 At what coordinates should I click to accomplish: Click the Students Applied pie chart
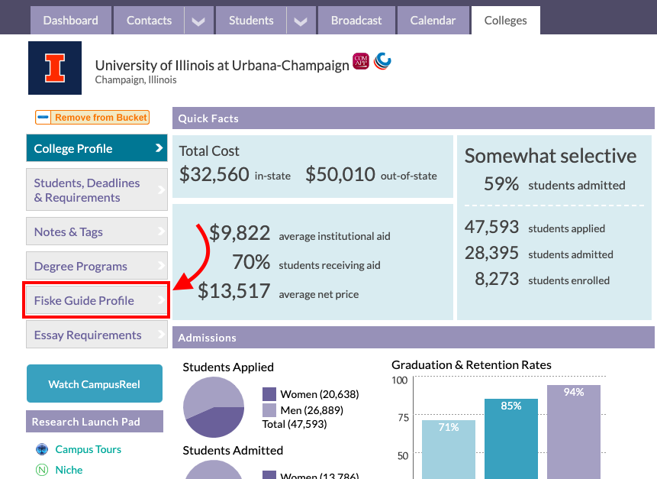[214, 407]
